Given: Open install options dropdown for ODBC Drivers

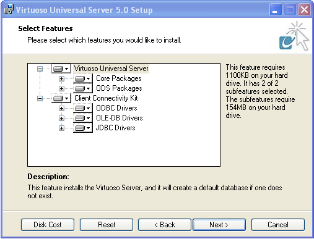Looking at the screenshot, I should pos(83,108).
